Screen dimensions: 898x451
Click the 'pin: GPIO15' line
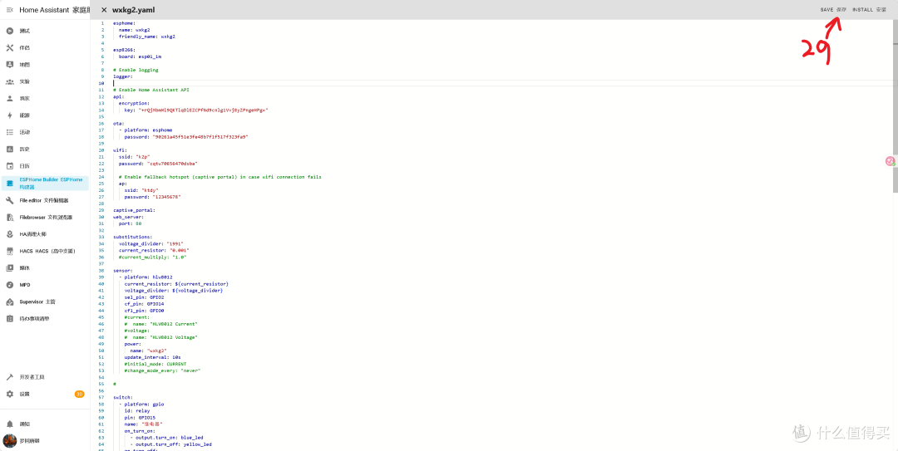pyautogui.click(x=140, y=418)
